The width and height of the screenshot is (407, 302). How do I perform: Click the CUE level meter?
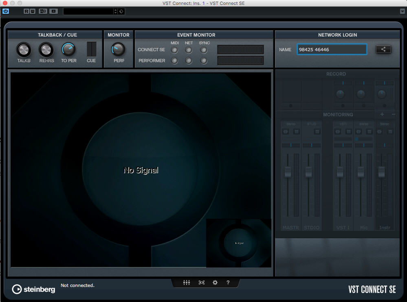[x=91, y=49]
